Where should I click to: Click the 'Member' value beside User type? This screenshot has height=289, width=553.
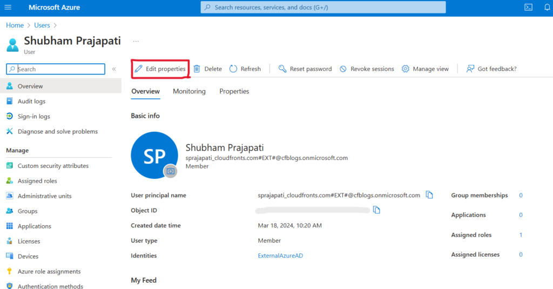269,241
